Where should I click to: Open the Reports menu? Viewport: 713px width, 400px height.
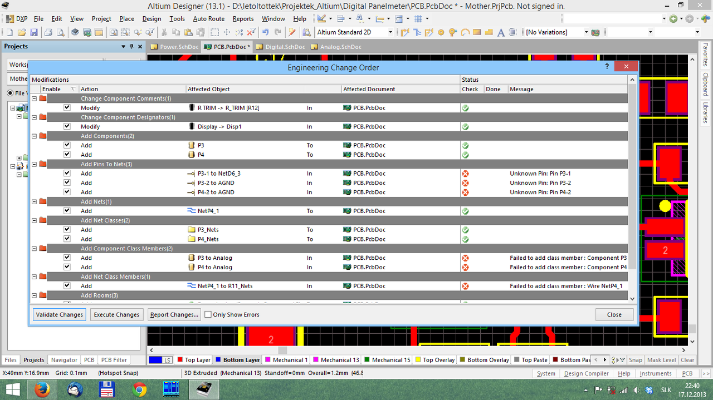[x=243, y=18]
